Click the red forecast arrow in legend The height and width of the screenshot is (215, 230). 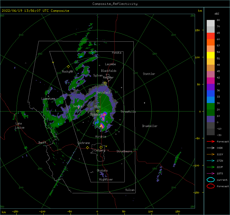[x=211, y=141]
